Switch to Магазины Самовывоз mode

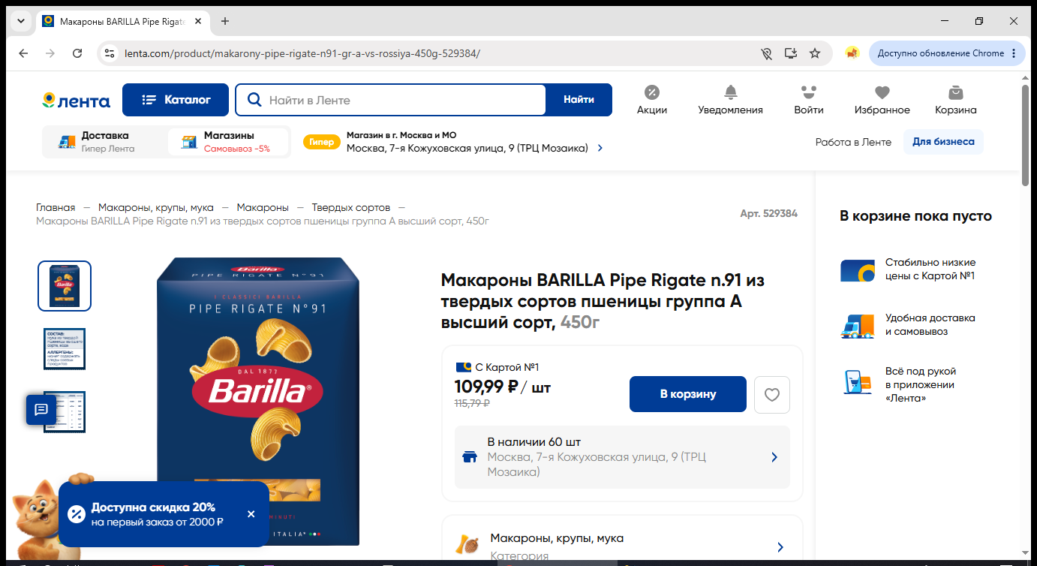(x=228, y=142)
